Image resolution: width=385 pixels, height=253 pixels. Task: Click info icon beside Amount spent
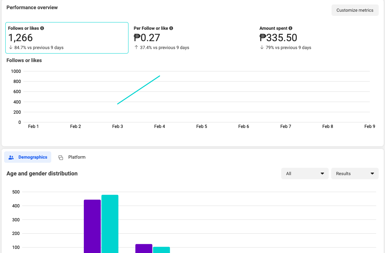[290, 28]
